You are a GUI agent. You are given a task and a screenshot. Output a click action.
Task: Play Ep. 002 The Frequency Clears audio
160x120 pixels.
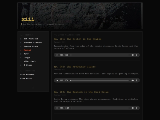point(57,80)
